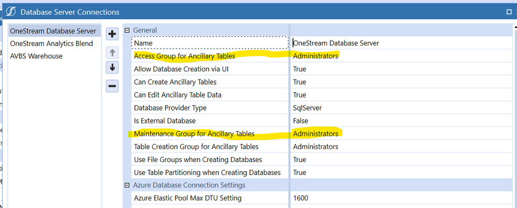This screenshot has height=208, width=517.
Task: Select Access Group for Ancillary Tables label
Action: tap(184, 56)
